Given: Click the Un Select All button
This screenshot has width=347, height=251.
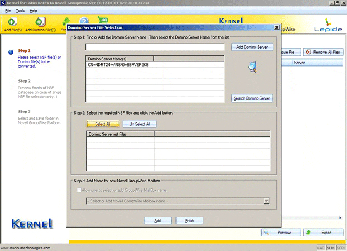Looking at the screenshot, I should tap(140, 124).
